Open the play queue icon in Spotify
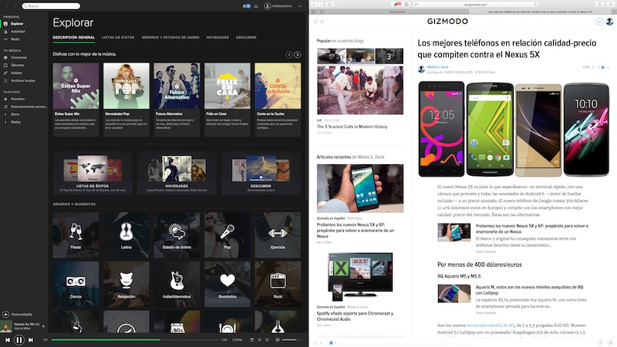This screenshot has height=347, width=617. tap(252, 339)
